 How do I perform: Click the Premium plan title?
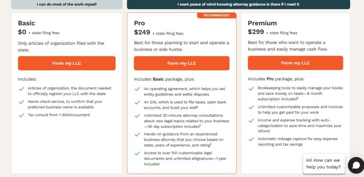[x=262, y=23]
